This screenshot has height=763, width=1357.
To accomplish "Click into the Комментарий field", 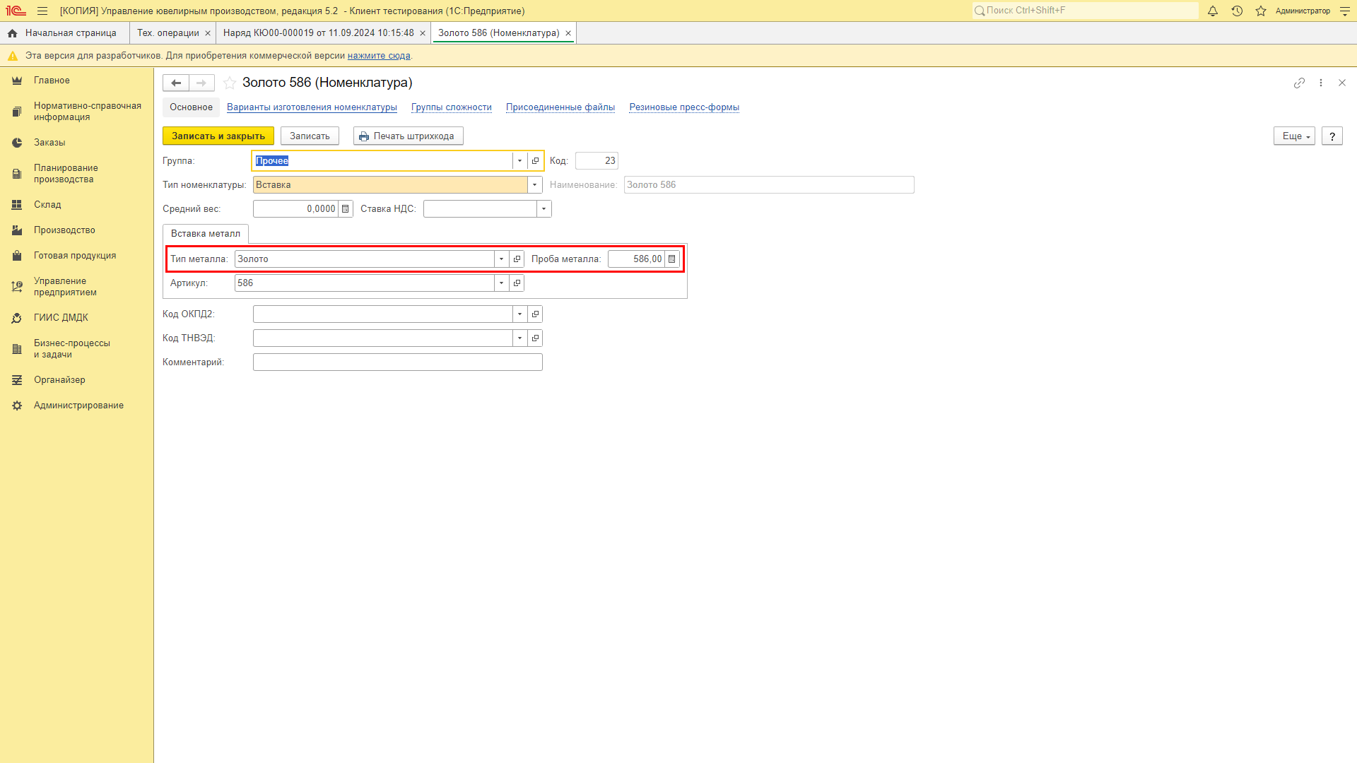I will click(x=398, y=362).
